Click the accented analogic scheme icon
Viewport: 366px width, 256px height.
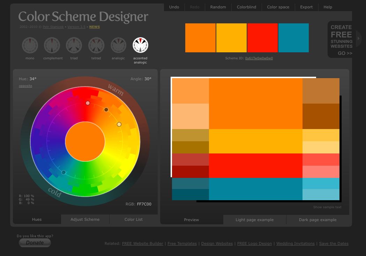[x=140, y=45]
